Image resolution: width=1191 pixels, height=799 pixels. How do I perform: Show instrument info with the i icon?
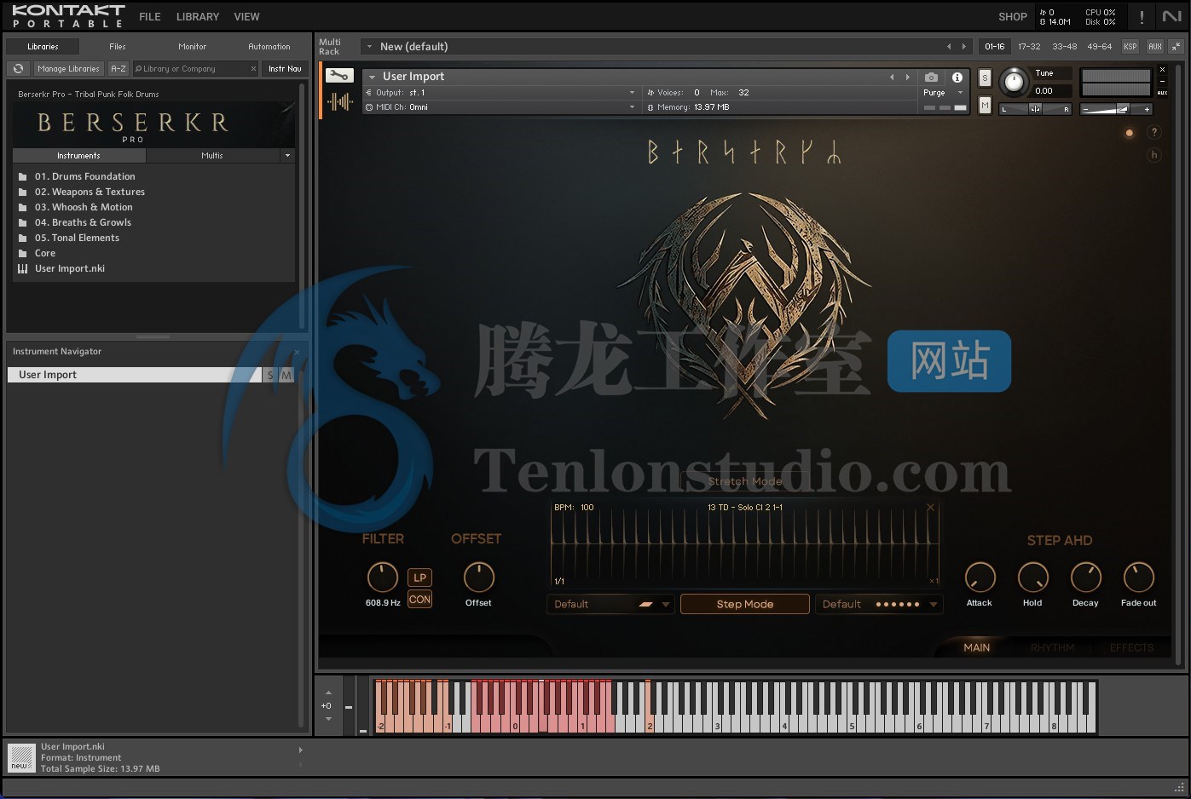point(957,77)
